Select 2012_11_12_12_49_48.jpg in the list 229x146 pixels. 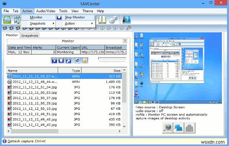pos(64,119)
